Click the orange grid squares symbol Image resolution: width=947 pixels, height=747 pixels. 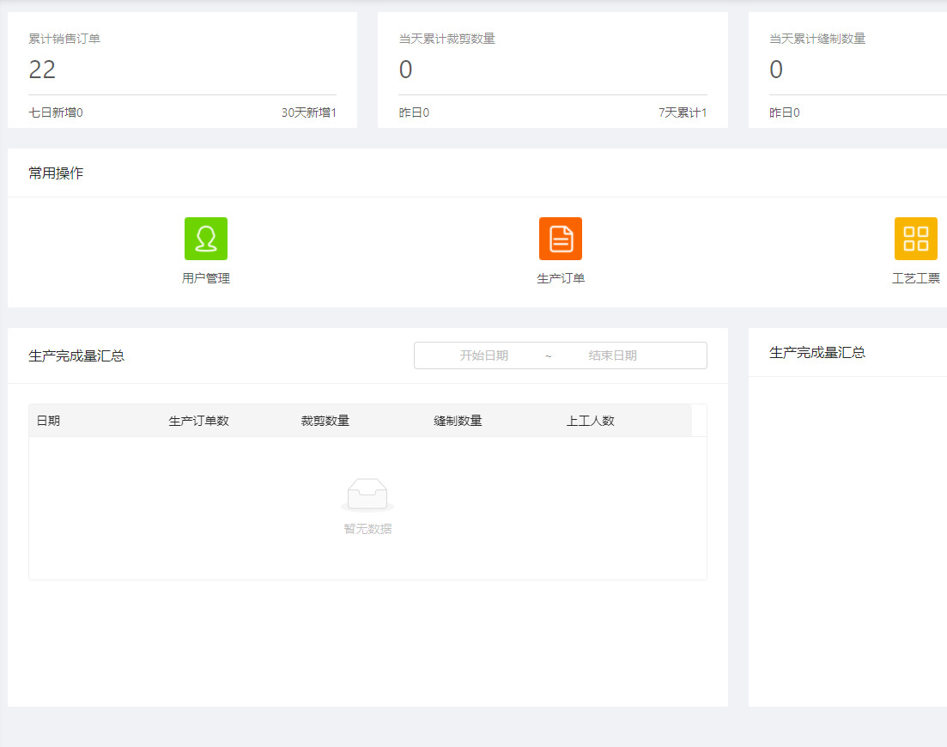coord(914,239)
